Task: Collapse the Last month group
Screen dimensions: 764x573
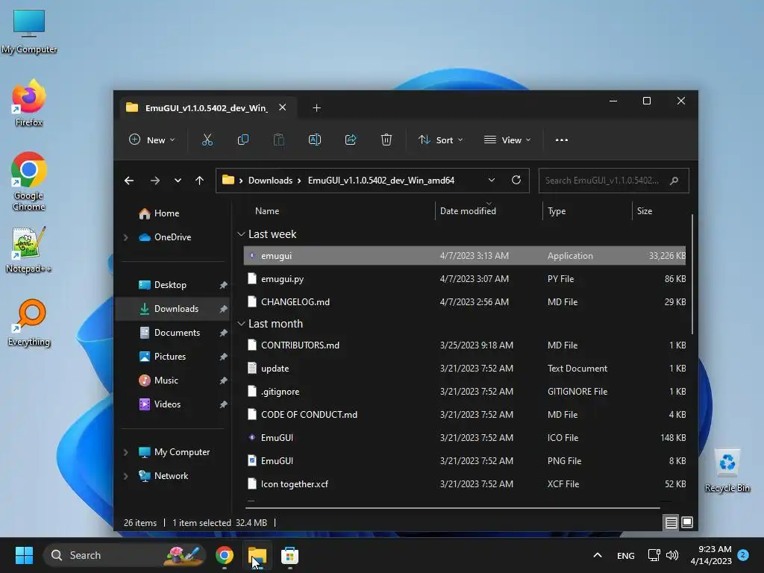Action: coord(241,324)
